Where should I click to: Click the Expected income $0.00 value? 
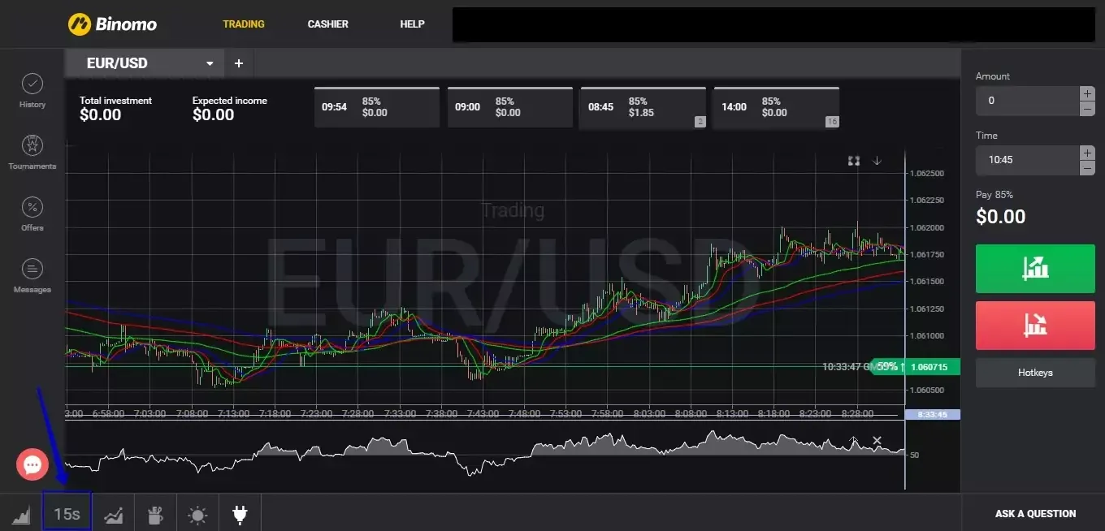coord(213,115)
